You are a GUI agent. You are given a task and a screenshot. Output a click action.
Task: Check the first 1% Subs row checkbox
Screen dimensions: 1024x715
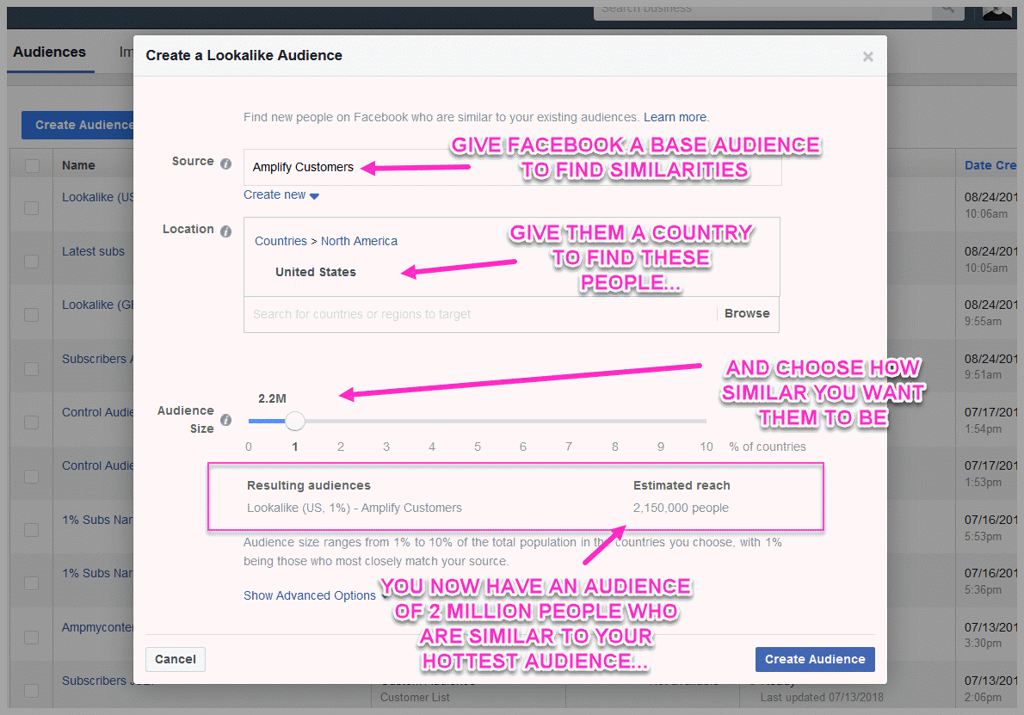click(x=31, y=529)
